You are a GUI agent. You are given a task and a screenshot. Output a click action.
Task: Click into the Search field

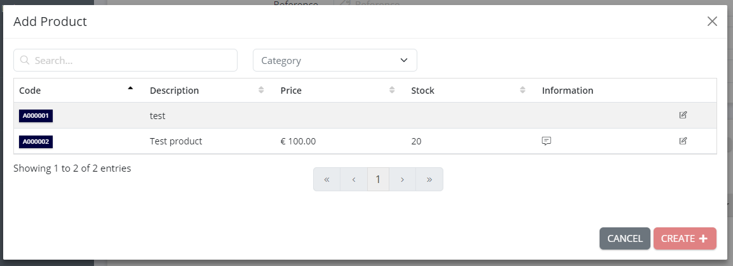[125, 60]
